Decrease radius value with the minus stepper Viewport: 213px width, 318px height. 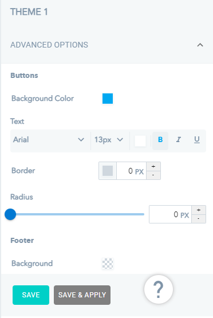coord(199,219)
